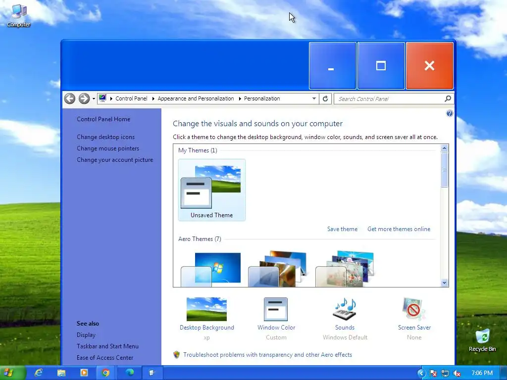Viewport: 507px width, 380px height.
Task: Click Get more themes online
Action: (399, 229)
